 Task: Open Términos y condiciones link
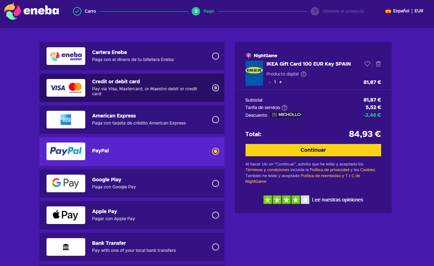267,170
